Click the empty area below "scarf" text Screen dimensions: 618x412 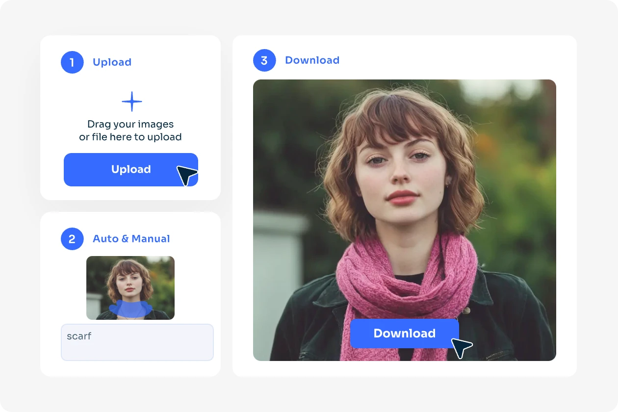pos(137,352)
